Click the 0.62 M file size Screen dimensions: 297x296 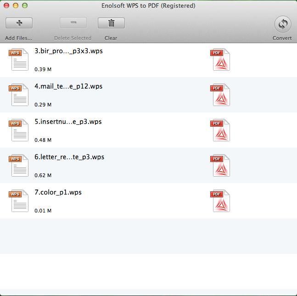coord(43,175)
